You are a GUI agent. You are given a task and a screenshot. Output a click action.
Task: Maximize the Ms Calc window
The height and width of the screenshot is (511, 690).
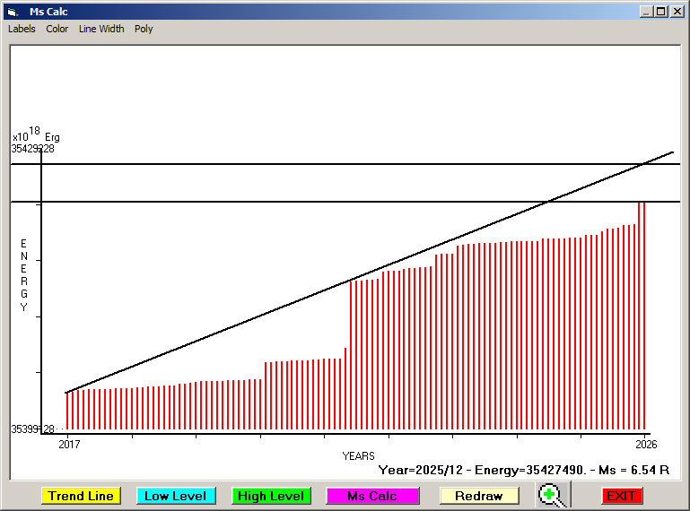(x=661, y=12)
